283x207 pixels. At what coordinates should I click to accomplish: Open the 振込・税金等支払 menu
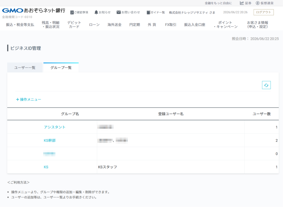coord(20,25)
